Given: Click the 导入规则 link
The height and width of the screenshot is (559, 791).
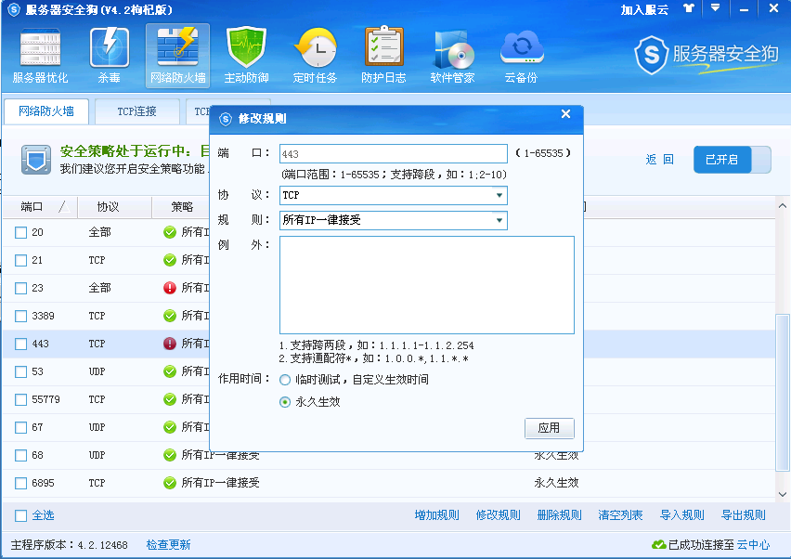Looking at the screenshot, I should coord(682,515).
